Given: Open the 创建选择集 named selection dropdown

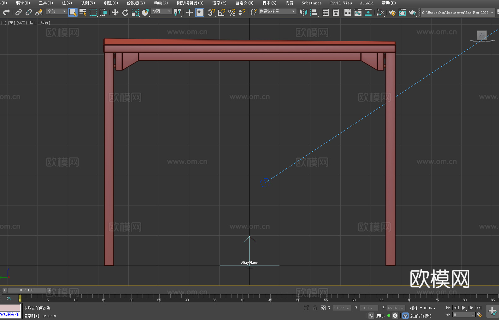Looking at the screenshot, I should (x=278, y=11).
